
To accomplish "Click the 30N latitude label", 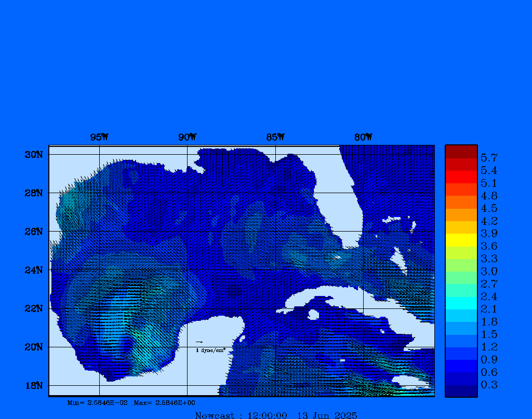I will click(x=33, y=155).
